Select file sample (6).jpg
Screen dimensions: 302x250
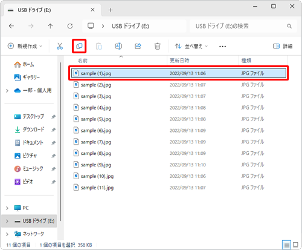[x=179, y=130]
